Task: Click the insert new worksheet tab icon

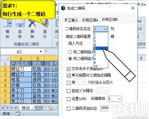Action: point(50,108)
